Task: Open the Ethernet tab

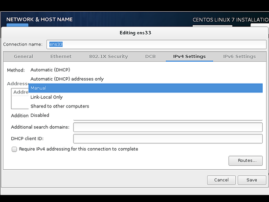Action: [61, 56]
